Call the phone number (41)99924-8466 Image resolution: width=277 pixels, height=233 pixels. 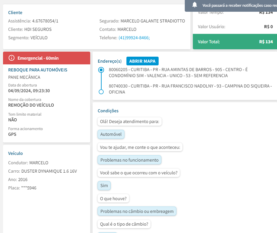(134, 38)
